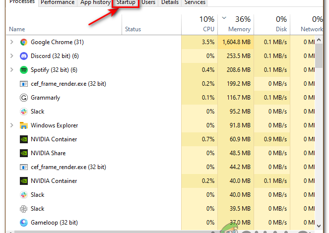The height and width of the screenshot is (233, 329).
Task: Click the vertical scrollbar thumb
Action: coord(319,56)
